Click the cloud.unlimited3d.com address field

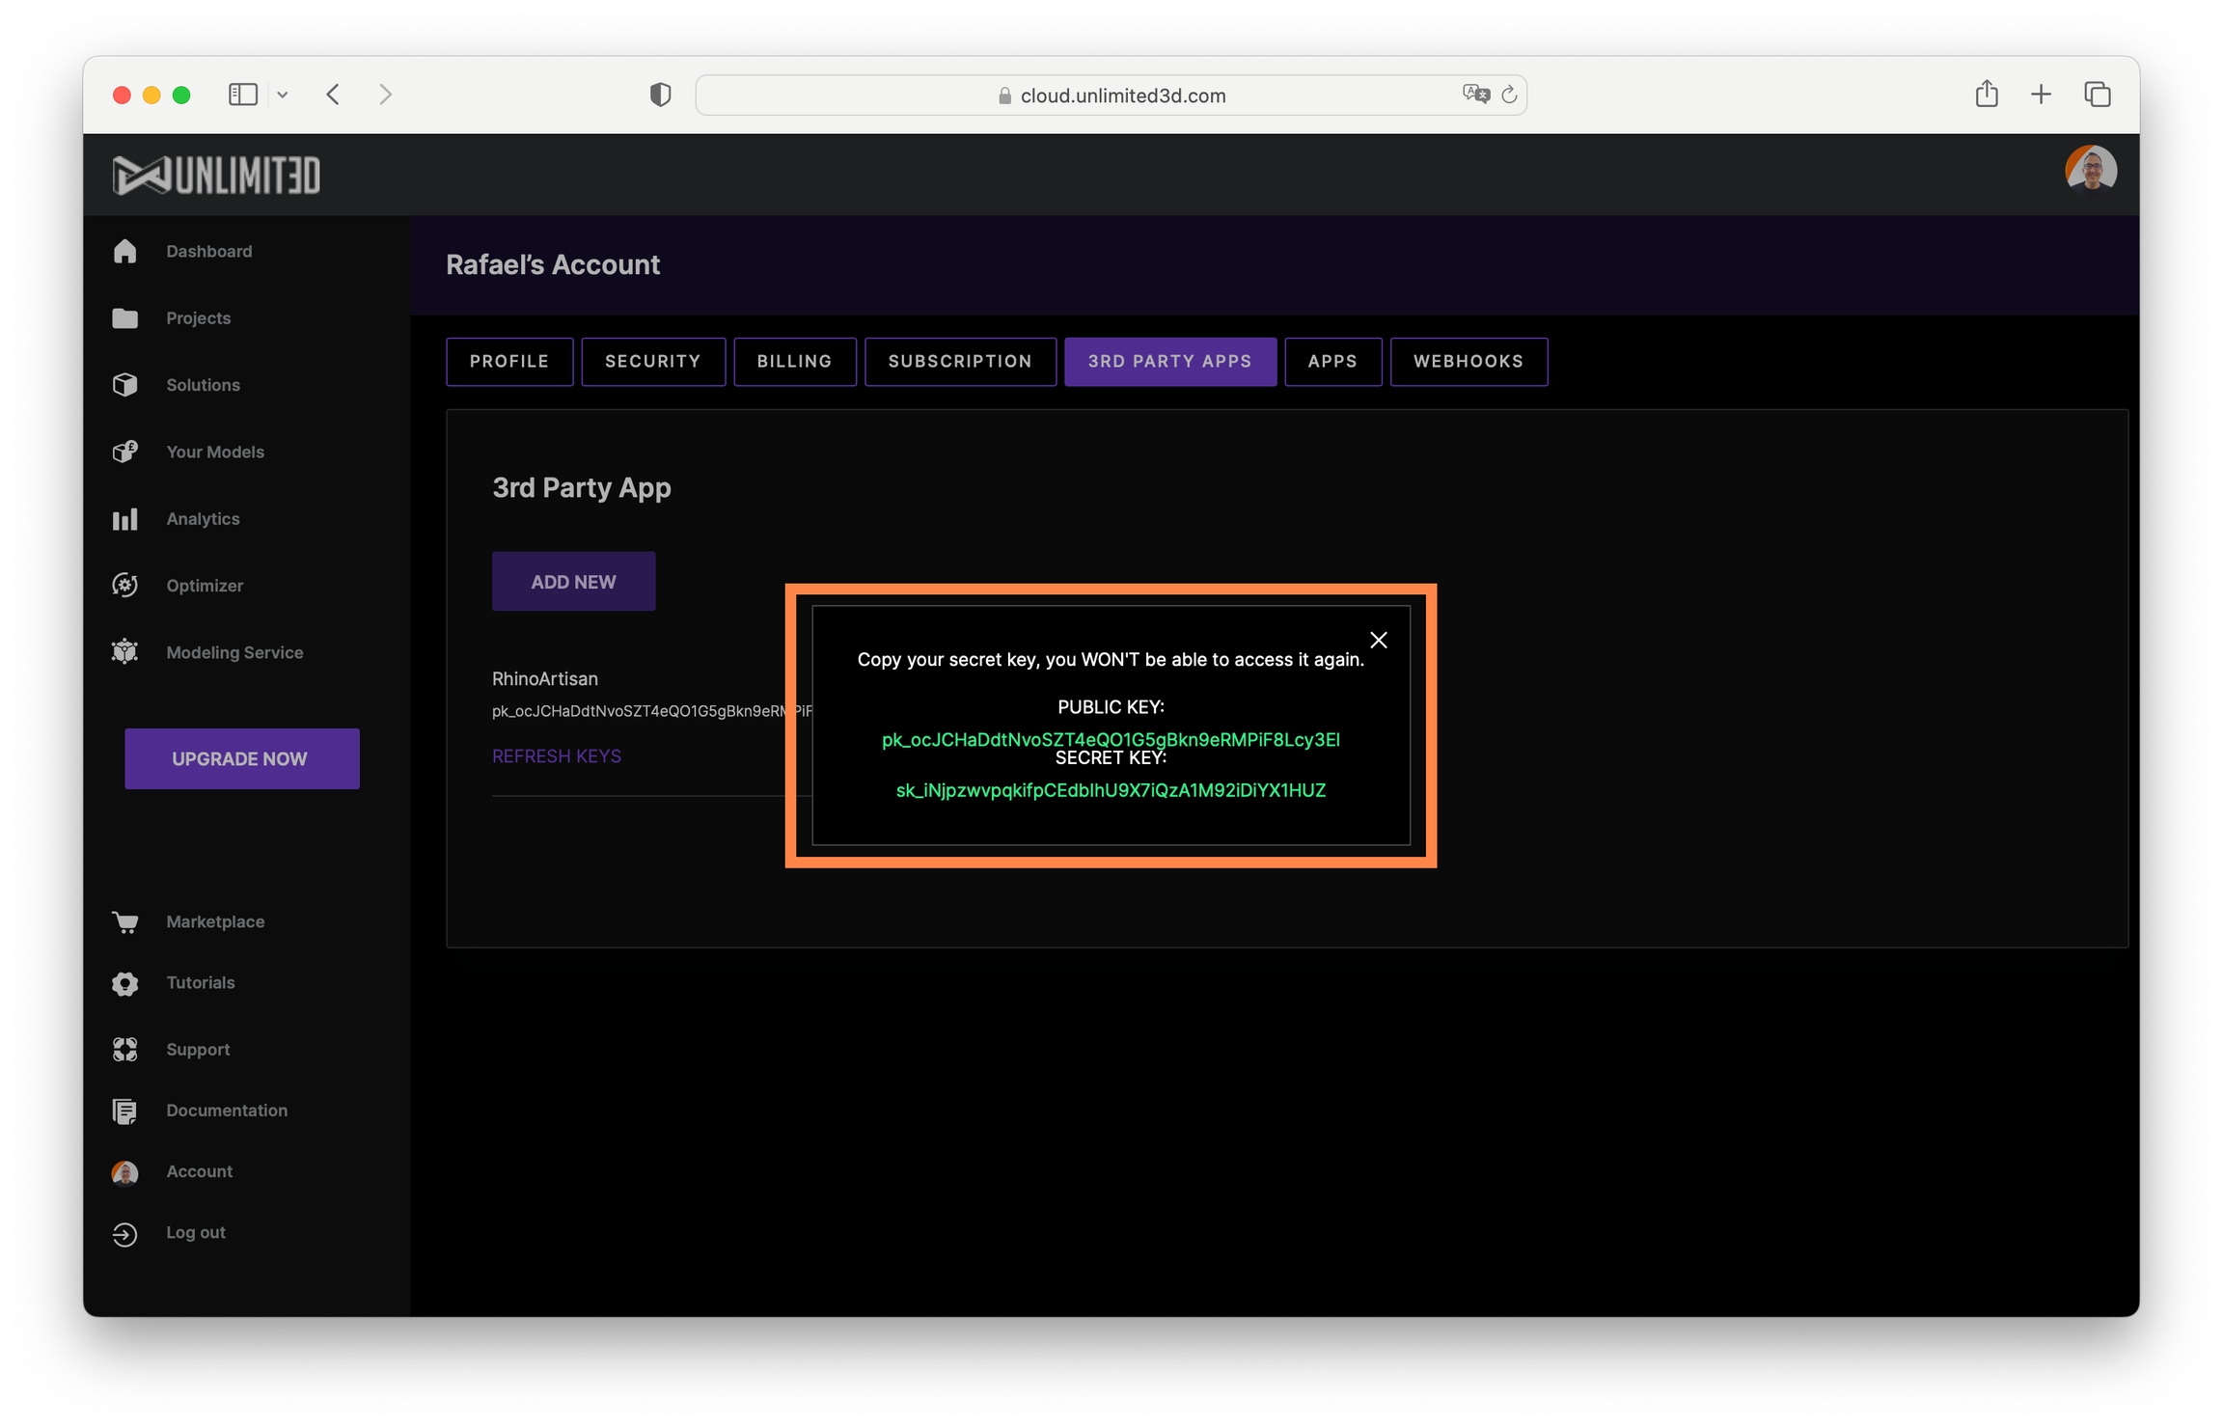click(1111, 95)
